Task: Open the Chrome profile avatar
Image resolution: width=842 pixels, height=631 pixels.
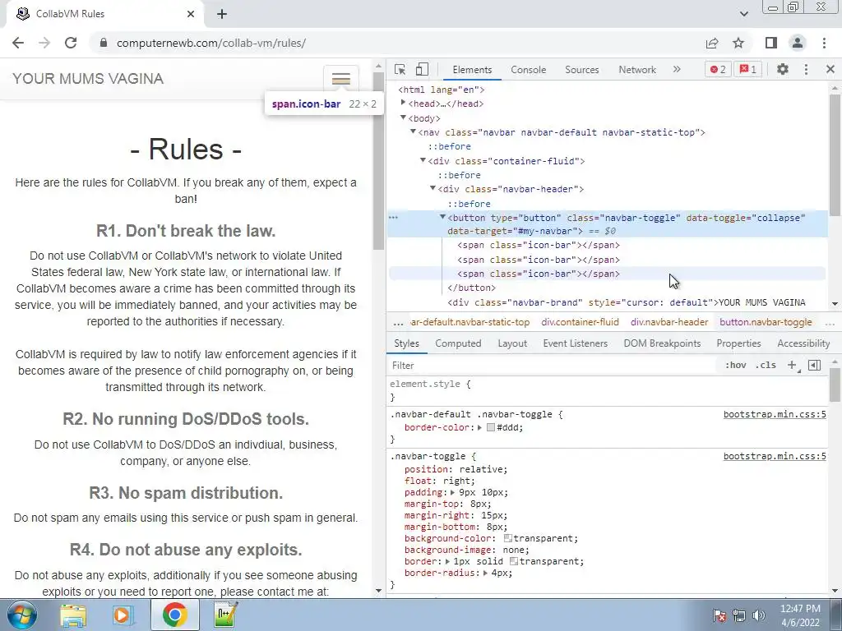Action: pos(798,43)
